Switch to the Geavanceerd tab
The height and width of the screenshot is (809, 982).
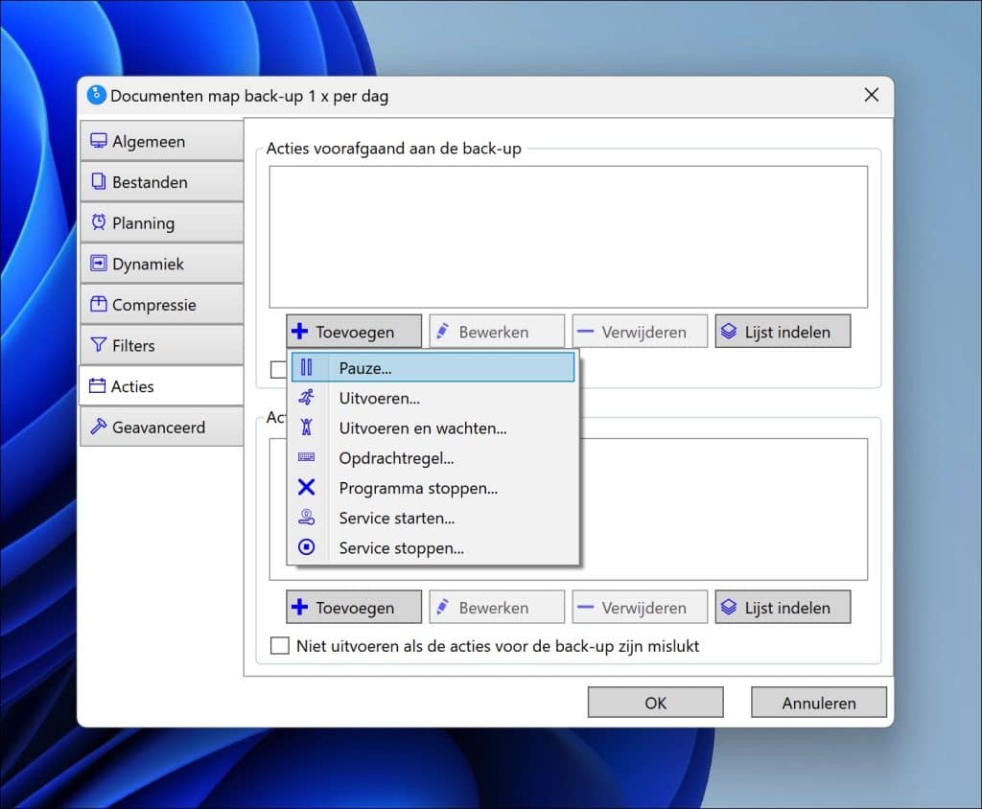pyautogui.click(x=161, y=427)
